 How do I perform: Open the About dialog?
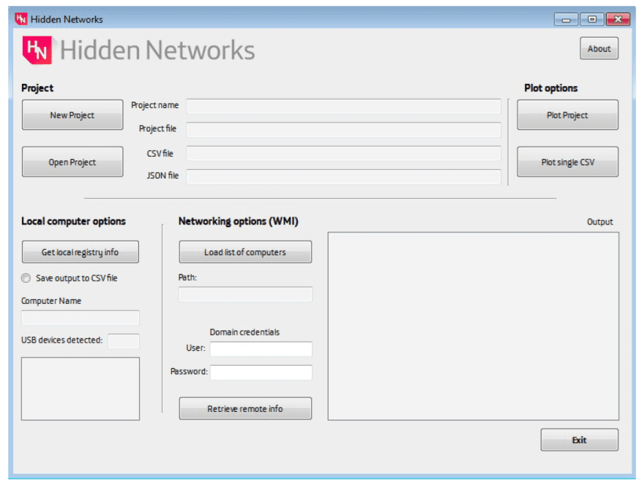(599, 49)
